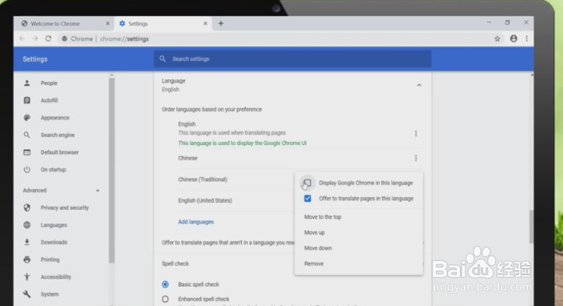Close the Settings tab
The width and height of the screenshot is (563, 306).
[205, 24]
